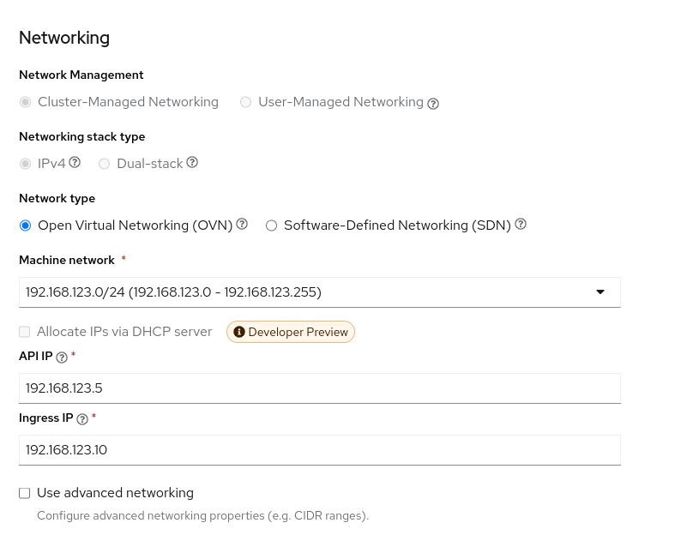
Task: Click the API IP help icon
Action: pyautogui.click(x=62, y=358)
